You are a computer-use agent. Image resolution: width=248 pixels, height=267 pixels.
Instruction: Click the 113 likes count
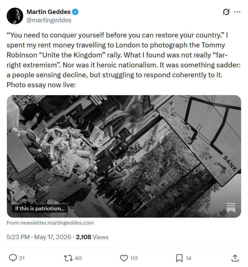(134, 258)
